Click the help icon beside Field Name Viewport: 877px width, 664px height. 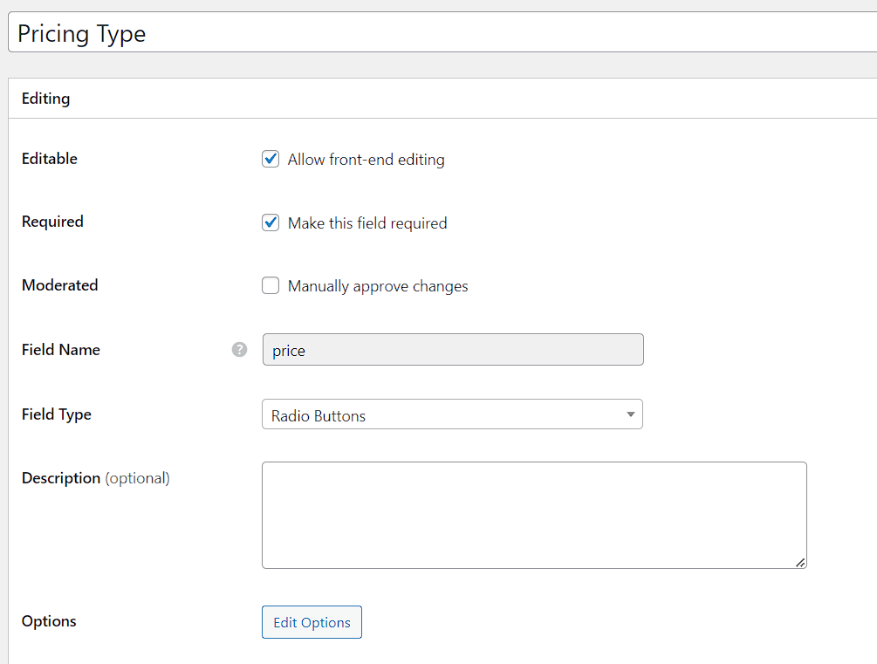tap(239, 349)
